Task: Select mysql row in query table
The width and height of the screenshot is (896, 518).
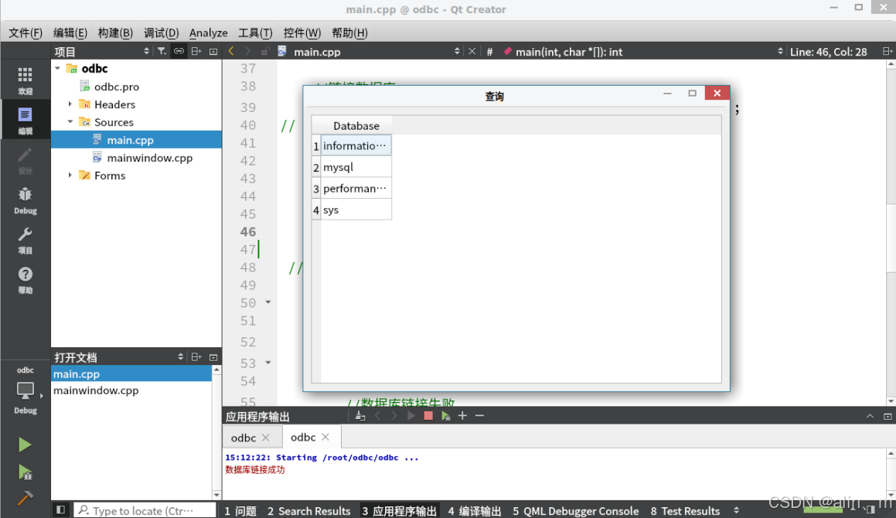Action: [356, 167]
